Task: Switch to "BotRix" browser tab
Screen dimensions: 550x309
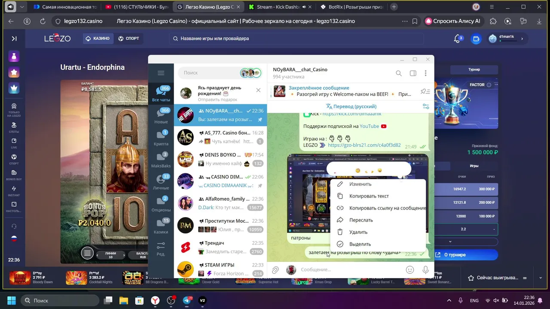Action: tap(353, 7)
